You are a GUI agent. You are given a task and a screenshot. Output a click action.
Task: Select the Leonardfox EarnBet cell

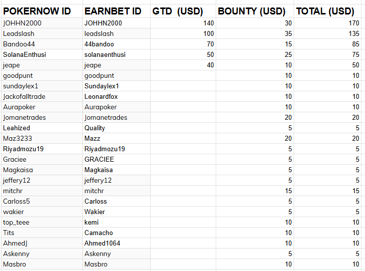point(101,96)
